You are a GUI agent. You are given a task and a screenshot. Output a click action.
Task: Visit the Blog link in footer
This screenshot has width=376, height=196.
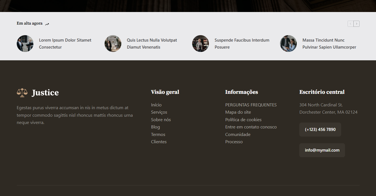(155, 127)
